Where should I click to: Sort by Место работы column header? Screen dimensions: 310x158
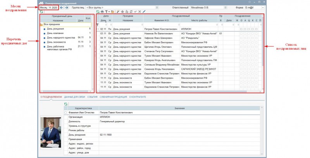pos(199,20)
